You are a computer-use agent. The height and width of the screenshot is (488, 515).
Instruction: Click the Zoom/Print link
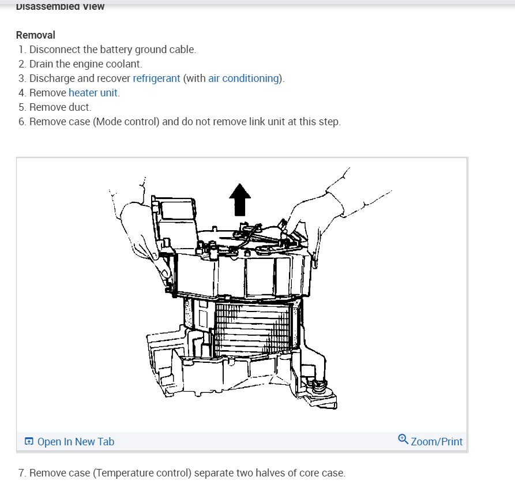pos(437,442)
